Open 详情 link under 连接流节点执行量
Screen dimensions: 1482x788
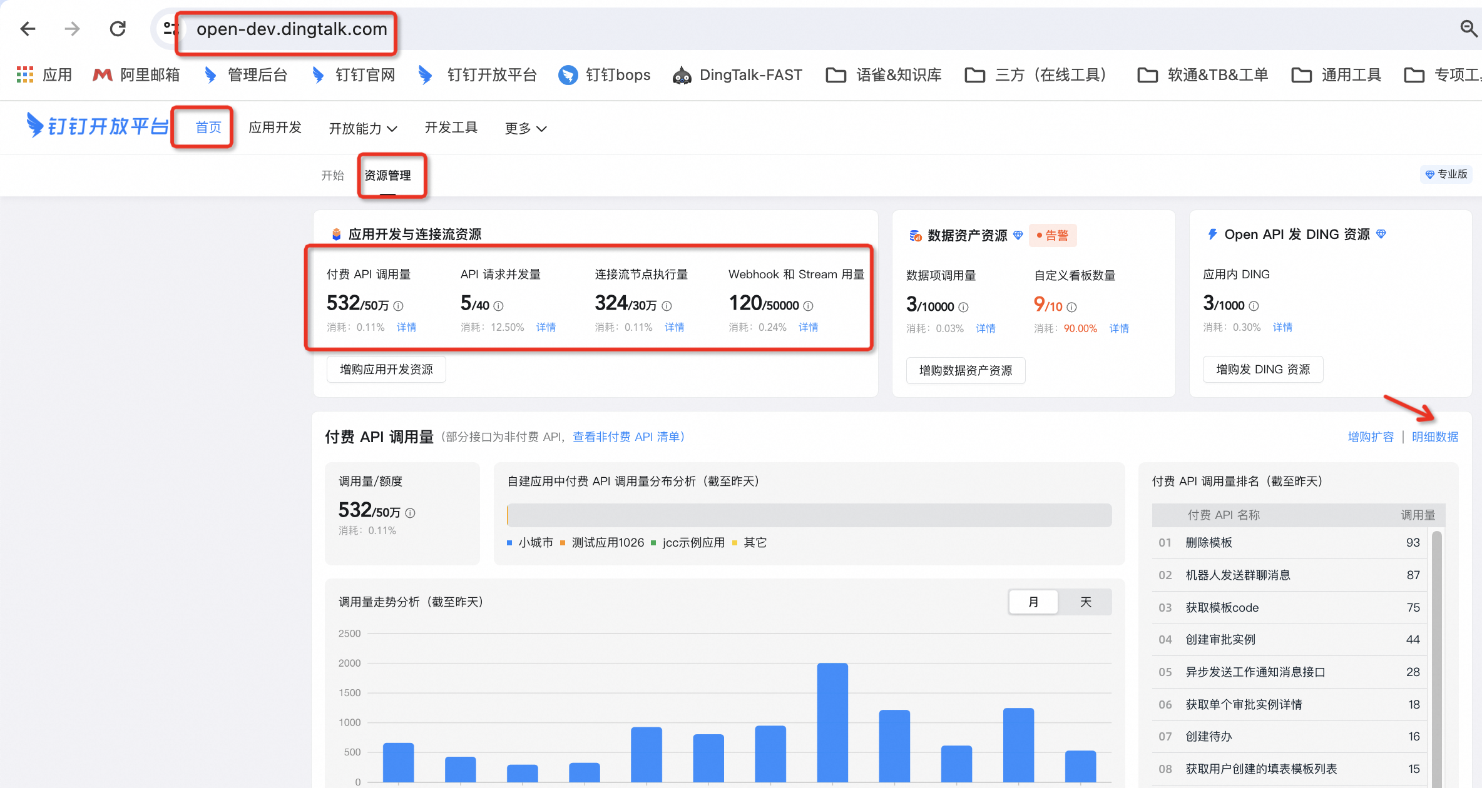pos(674,327)
